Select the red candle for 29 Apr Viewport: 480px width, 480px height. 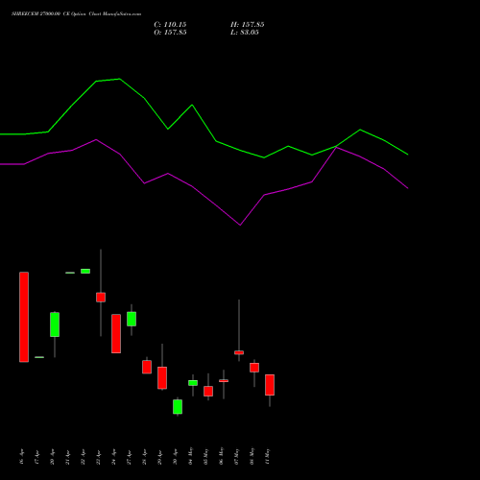pos(162,378)
